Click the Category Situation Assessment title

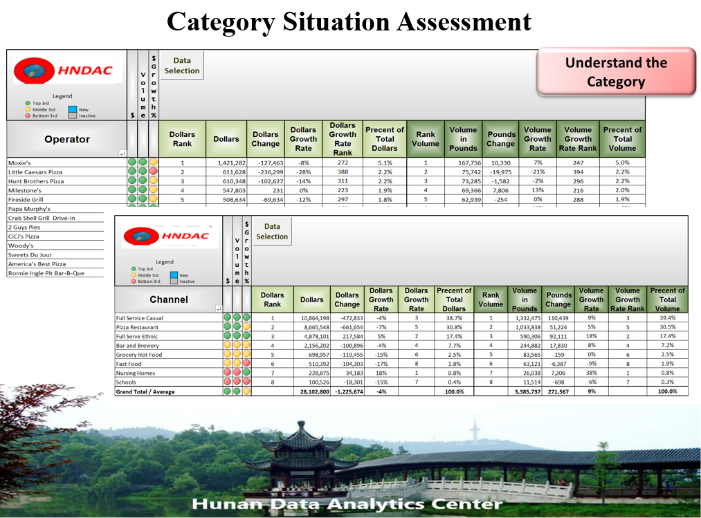tap(349, 21)
